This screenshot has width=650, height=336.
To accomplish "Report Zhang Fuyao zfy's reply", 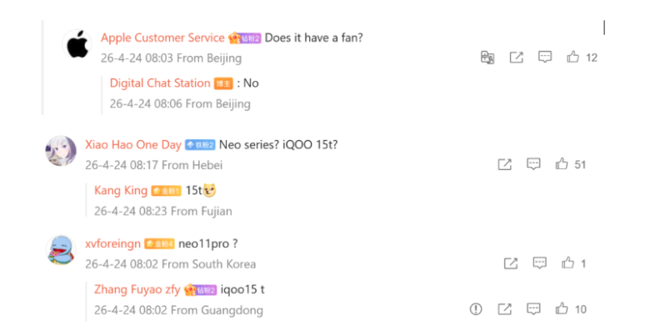I will pyautogui.click(x=476, y=309).
